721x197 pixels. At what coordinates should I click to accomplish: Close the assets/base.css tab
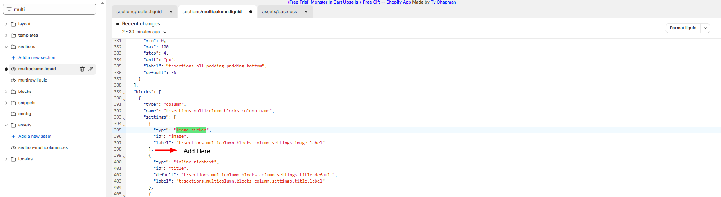coord(306,12)
